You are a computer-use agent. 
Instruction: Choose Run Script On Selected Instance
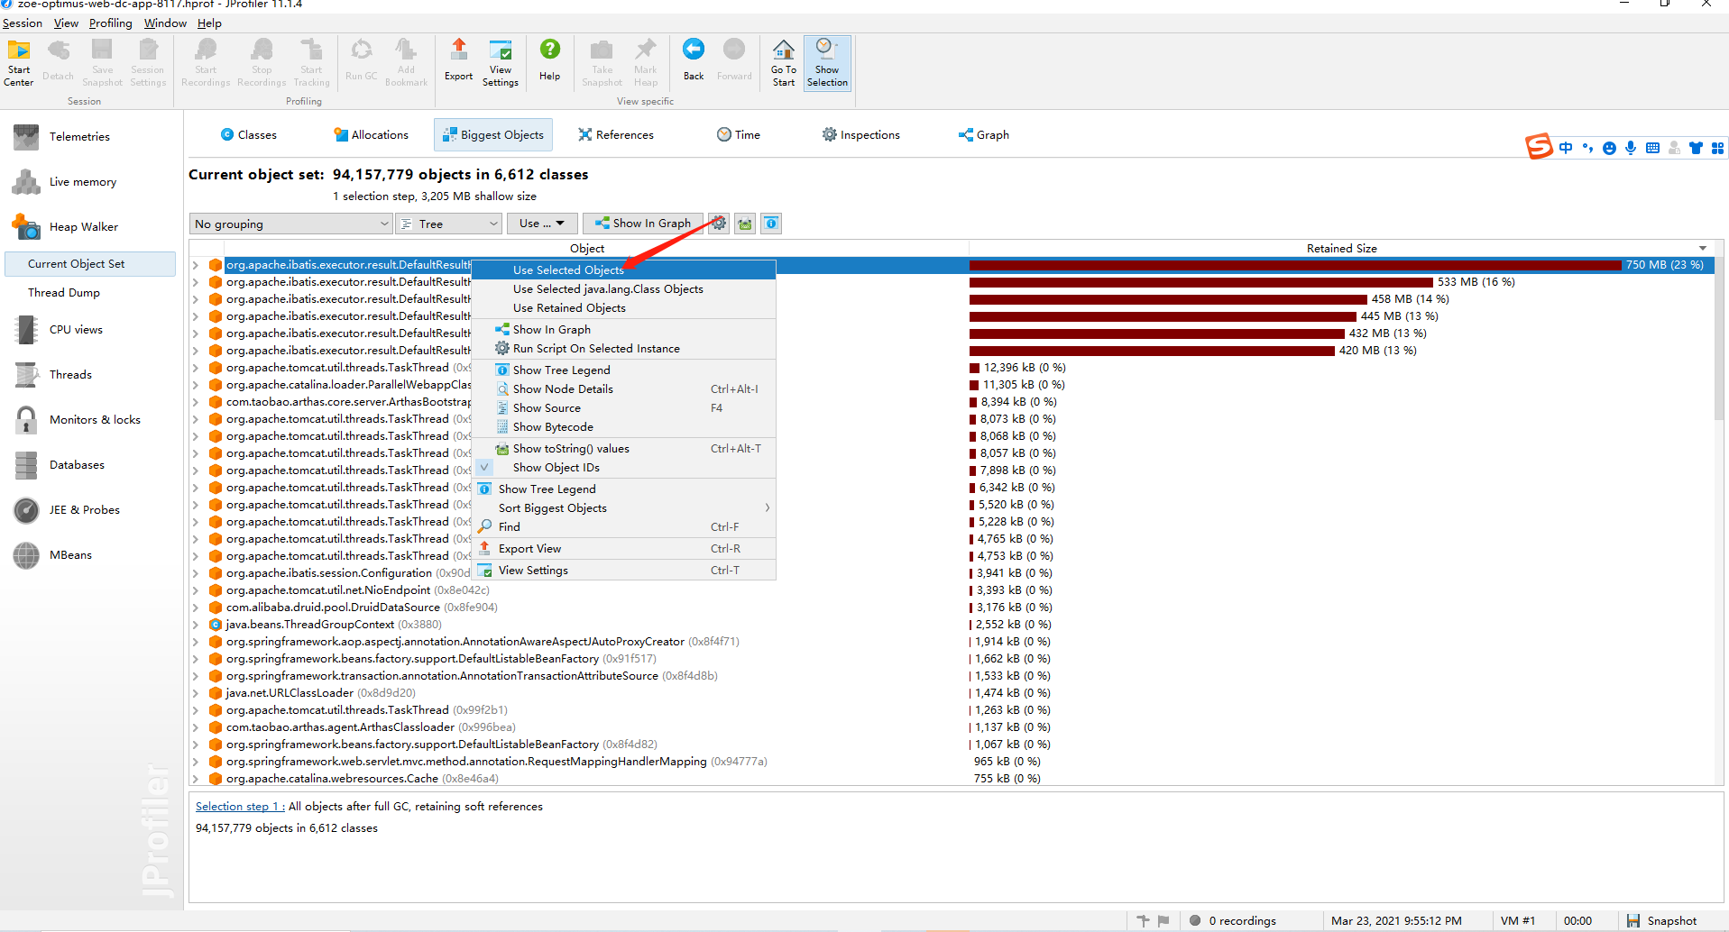(623, 348)
